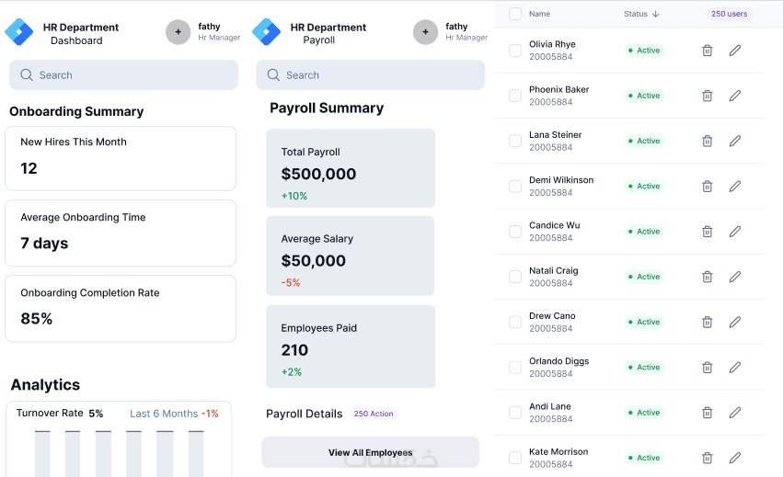Tick the Kate Morrison checkbox
The width and height of the screenshot is (783, 477).
[x=515, y=458]
